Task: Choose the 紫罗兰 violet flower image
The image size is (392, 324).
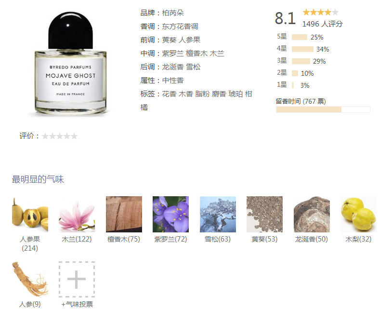Action: (171, 214)
